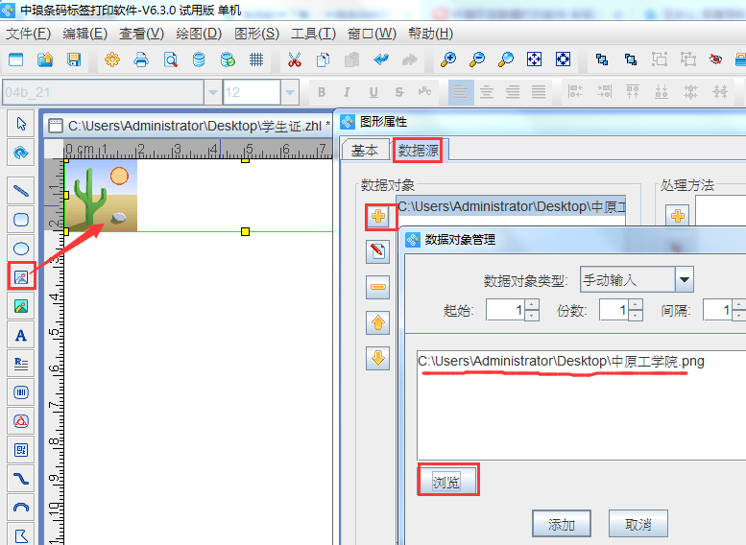
Task: Open the 数据对象类型 dropdown
Action: (x=684, y=280)
